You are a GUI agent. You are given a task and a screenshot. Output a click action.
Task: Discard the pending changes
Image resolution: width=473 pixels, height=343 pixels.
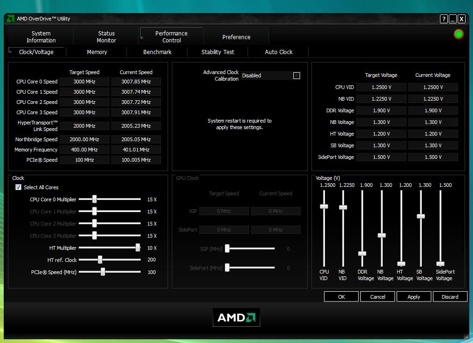tap(450, 296)
